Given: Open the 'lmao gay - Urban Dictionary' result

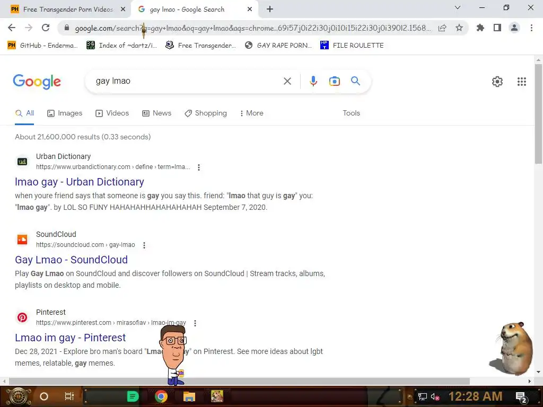Looking at the screenshot, I should point(80,182).
